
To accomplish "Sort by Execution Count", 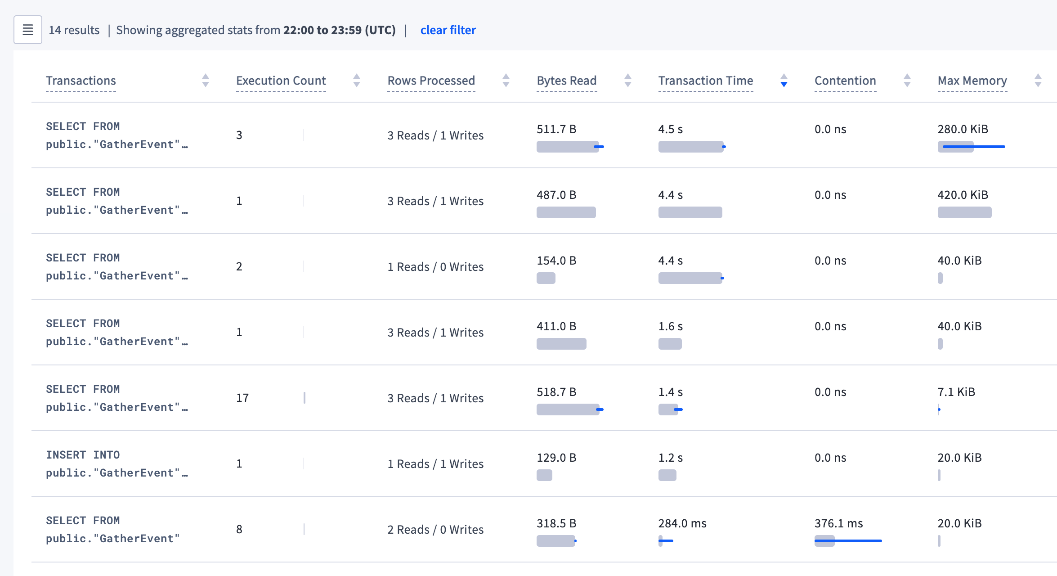I will (x=356, y=81).
